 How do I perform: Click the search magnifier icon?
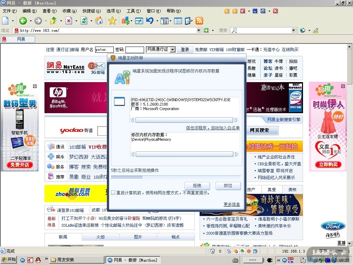click(x=234, y=30)
